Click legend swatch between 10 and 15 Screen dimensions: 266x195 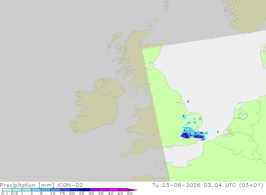pos(56,190)
